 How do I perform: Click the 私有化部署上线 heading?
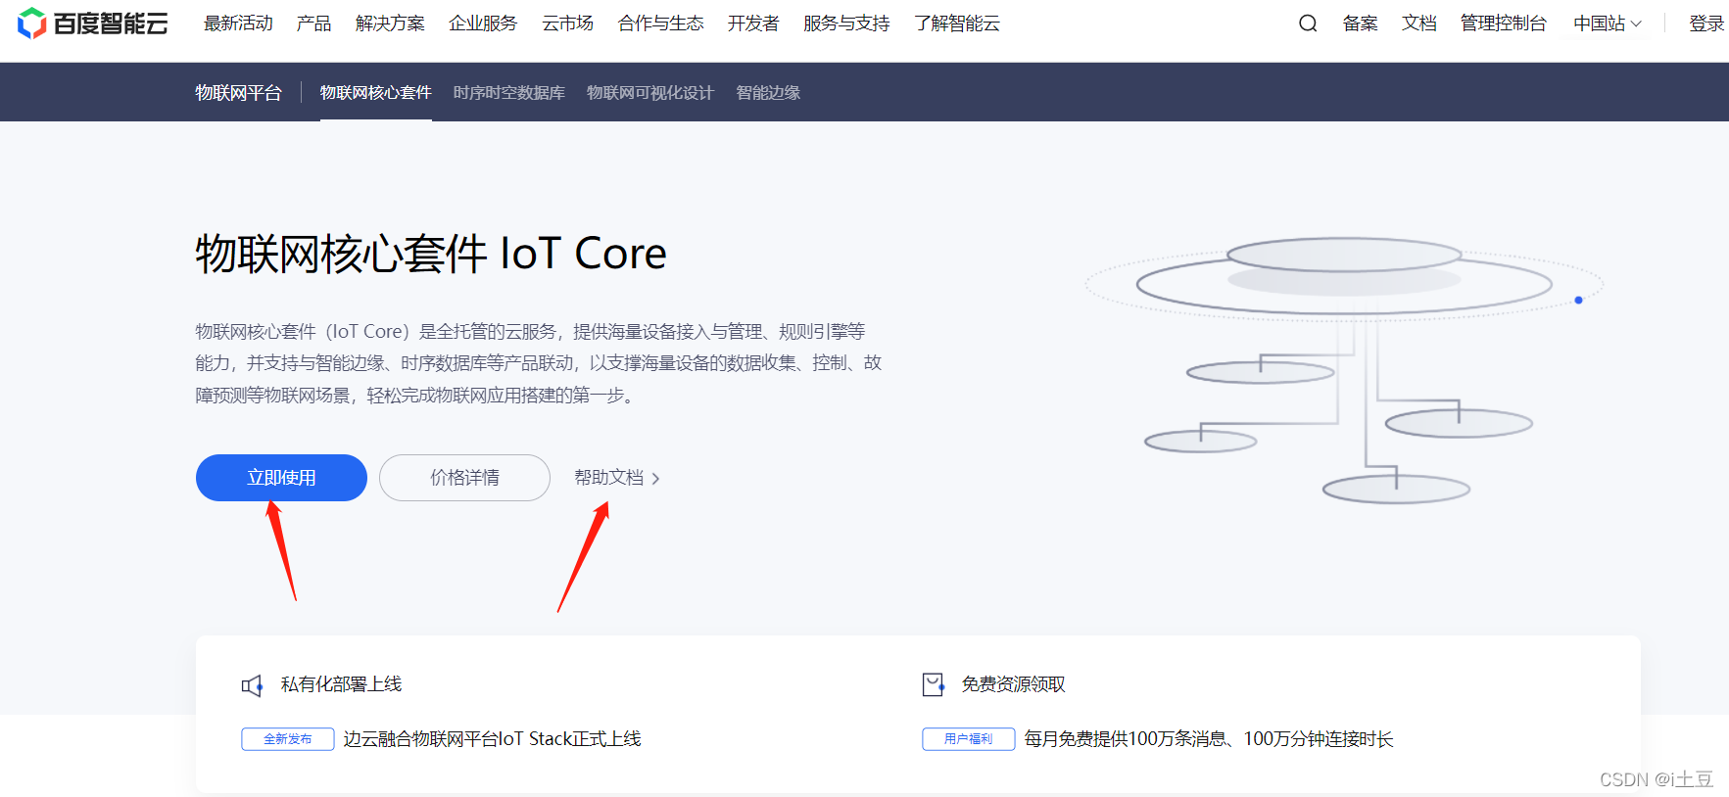341,684
